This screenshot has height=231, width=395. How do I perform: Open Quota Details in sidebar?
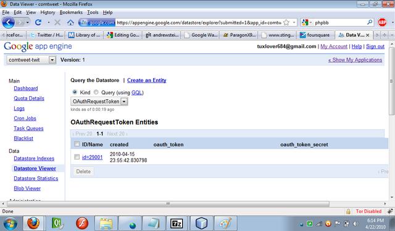tap(29, 99)
